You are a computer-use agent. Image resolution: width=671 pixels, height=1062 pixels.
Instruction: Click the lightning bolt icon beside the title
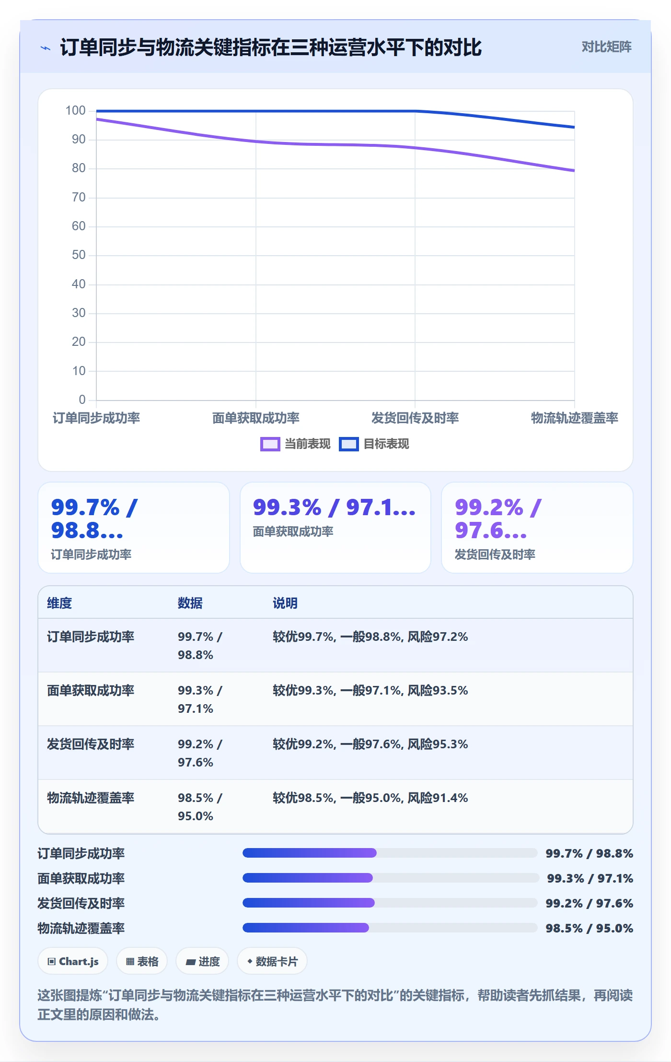tap(46, 48)
